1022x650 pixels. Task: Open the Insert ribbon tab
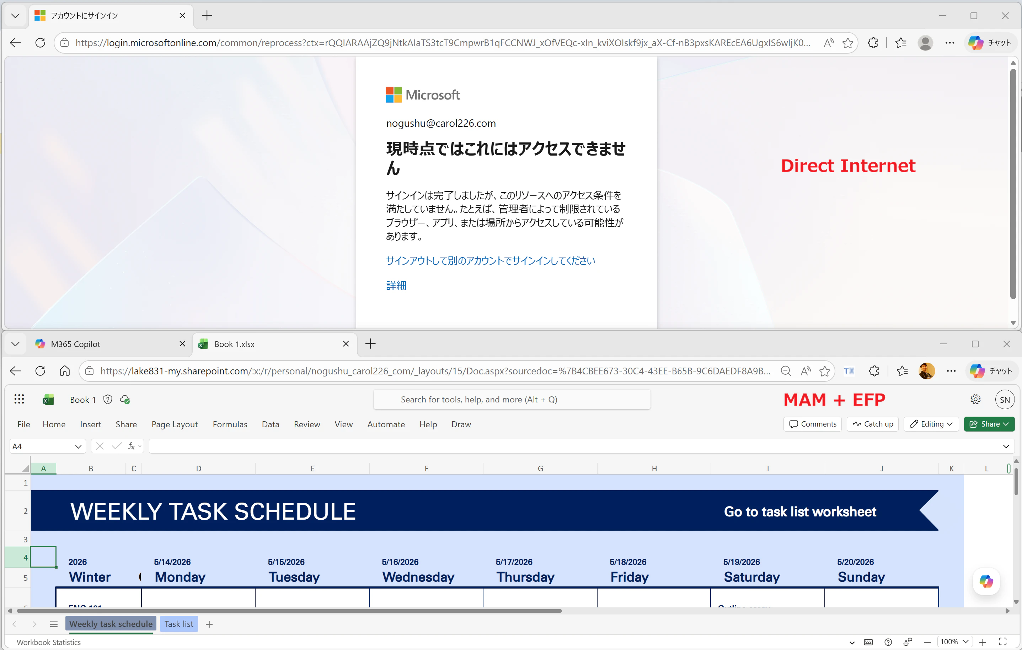[x=90, y=424]
